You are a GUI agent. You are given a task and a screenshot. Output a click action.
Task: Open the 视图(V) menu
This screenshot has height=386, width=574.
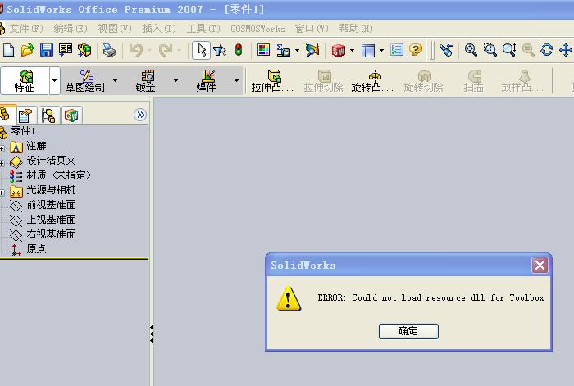coord(115,29)
